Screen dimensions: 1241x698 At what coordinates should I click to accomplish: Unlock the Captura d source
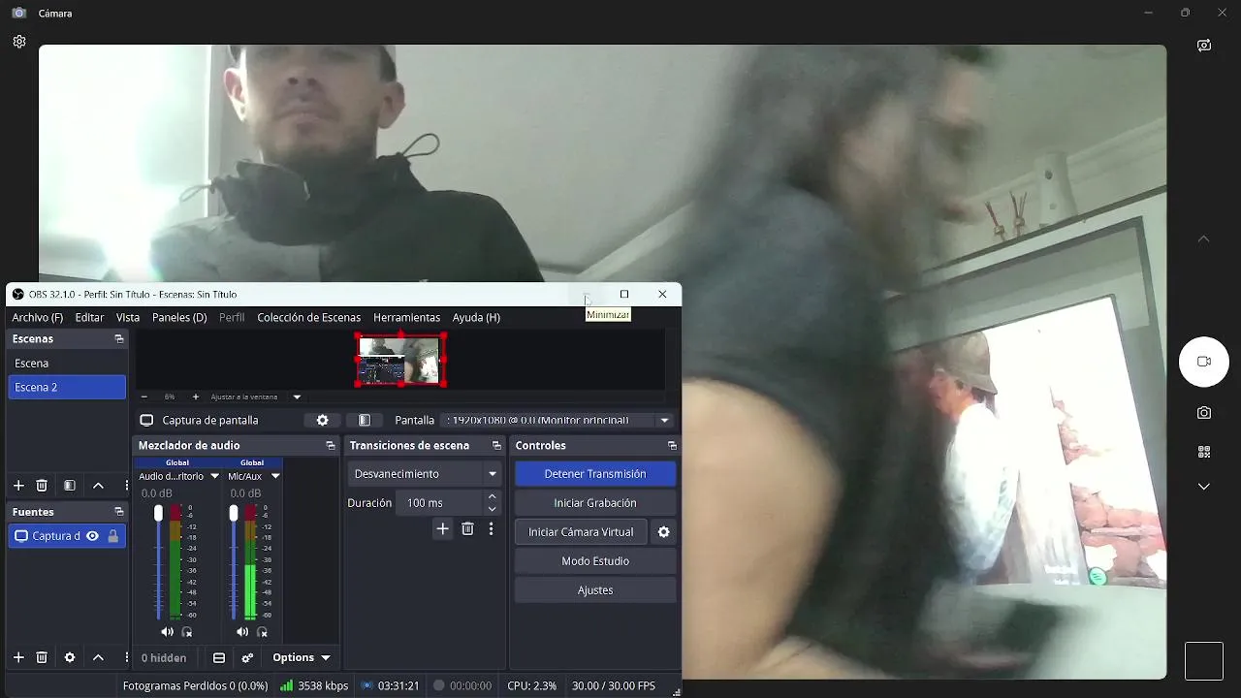coord(113,536)
